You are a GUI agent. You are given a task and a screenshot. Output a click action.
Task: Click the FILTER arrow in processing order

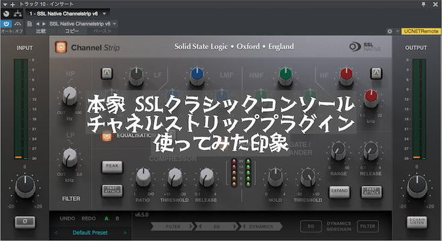(x=173, y=226)
